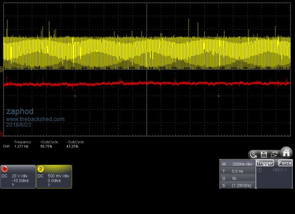The image size is (295, 214).
Task: Click the save floppy disk icon
Action: click(264, 154)
